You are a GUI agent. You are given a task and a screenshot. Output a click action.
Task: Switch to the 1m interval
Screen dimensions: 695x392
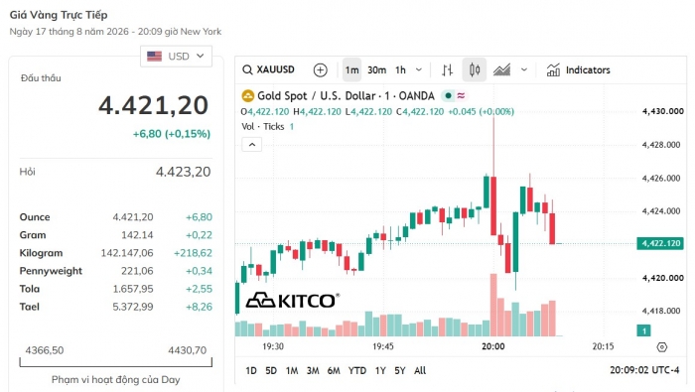click(x=351, y=70)
